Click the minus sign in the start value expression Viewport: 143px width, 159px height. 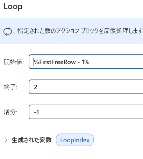tap(79, 62)
